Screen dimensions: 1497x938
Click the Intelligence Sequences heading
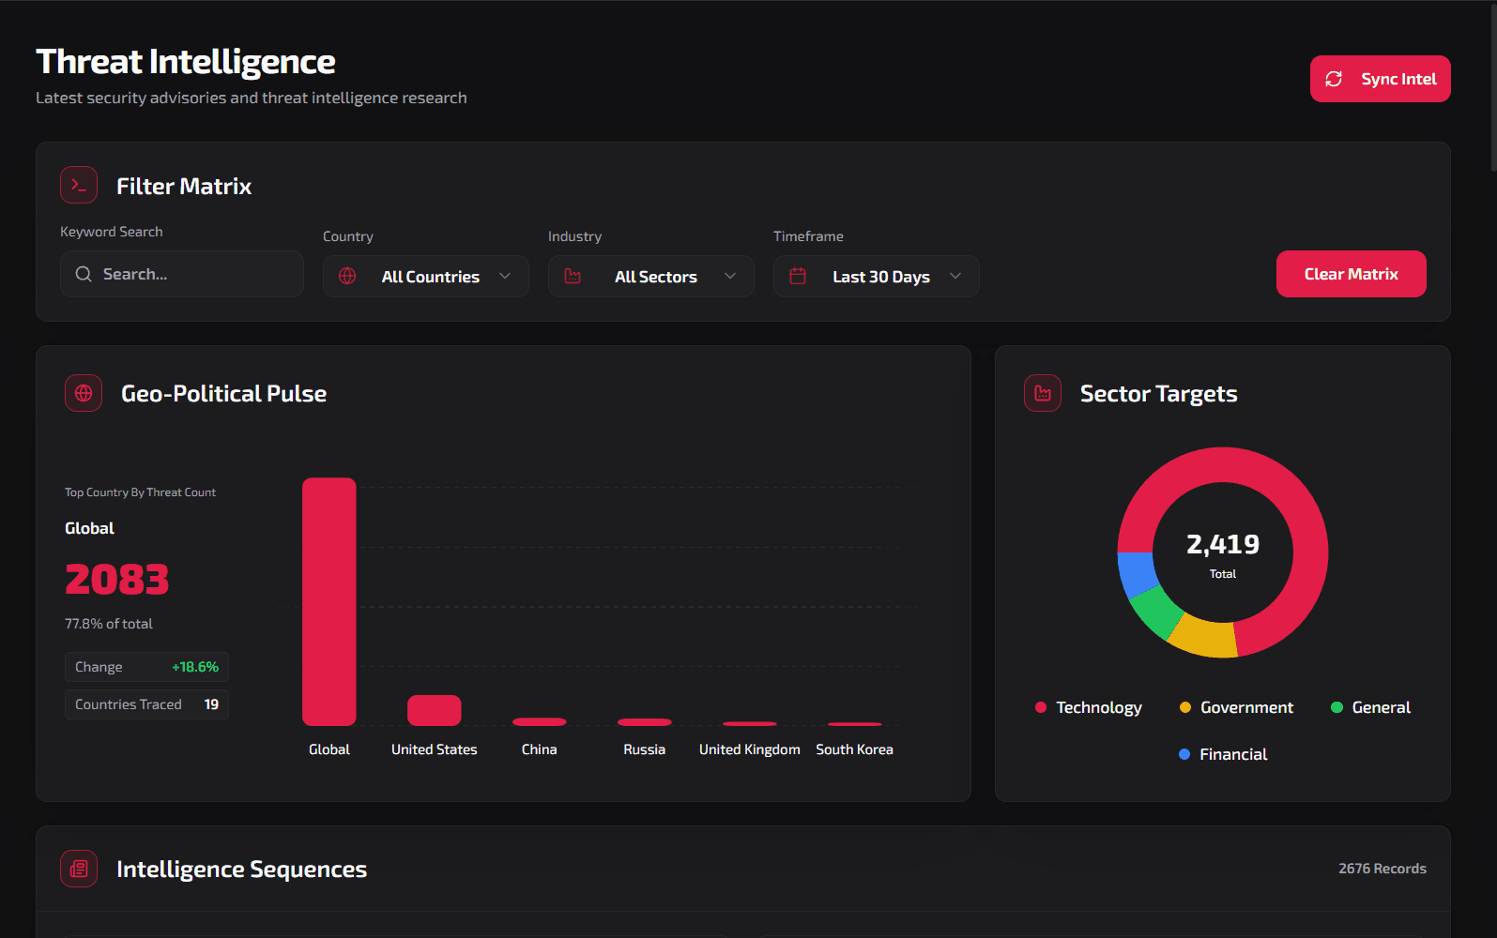click(242, 870)
